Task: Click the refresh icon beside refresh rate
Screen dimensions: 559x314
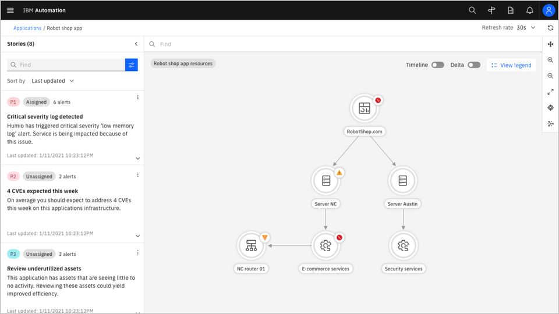Action: tap(550, 28)
